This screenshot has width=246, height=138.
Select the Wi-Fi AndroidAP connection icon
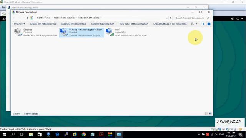point(110,32)
